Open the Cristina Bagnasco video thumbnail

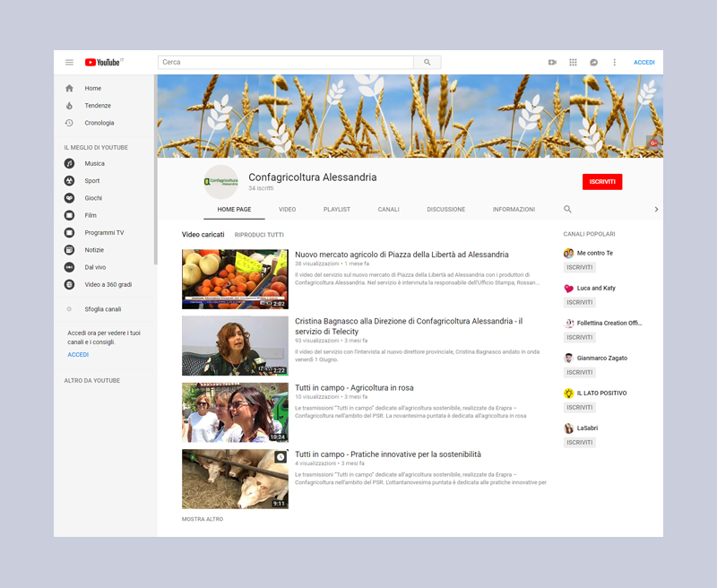[235, 346]
